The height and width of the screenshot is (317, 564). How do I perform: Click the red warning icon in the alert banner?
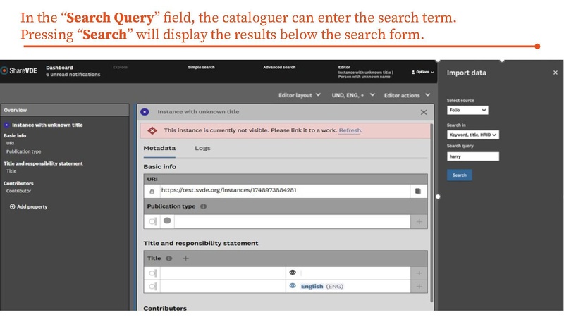[x=152, y=130]
